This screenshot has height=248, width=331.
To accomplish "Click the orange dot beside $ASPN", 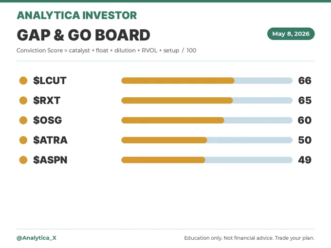I will point(23,160).
